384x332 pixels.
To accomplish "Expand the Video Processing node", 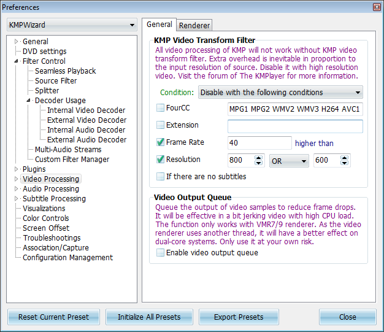I will click(16, 179).
